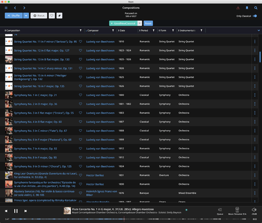262x223 pixels.
Task: Go forward with the right arrow
Action: (24, 8)
